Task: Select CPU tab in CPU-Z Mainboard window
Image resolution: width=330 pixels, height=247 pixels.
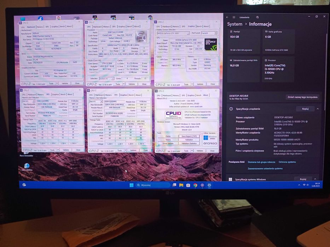Action: click(23, 27)
